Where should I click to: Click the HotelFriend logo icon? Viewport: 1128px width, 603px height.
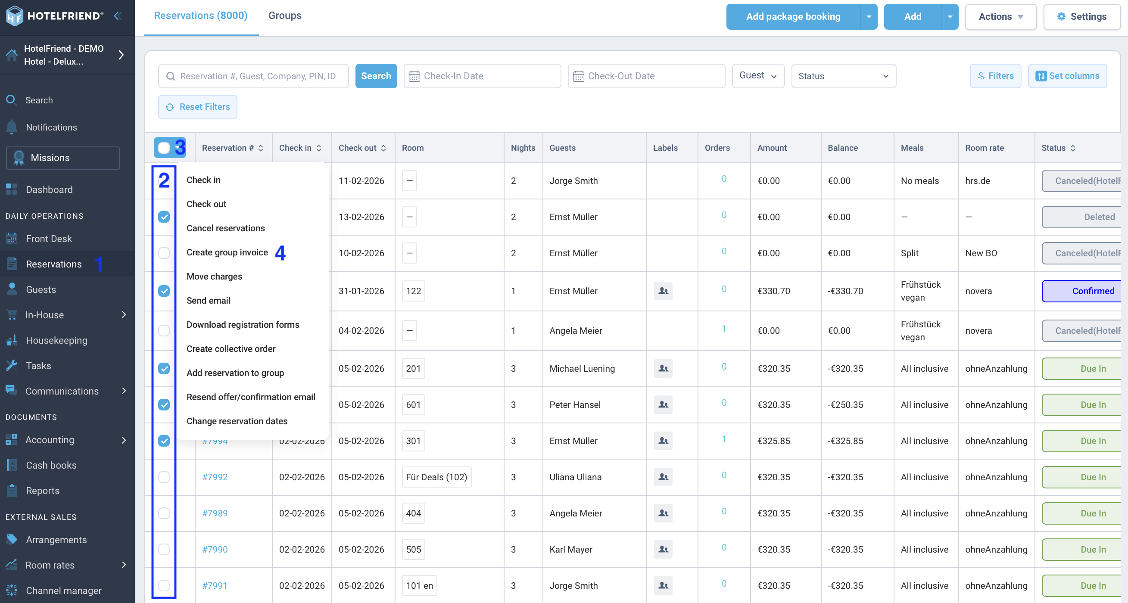coord(15,16)
